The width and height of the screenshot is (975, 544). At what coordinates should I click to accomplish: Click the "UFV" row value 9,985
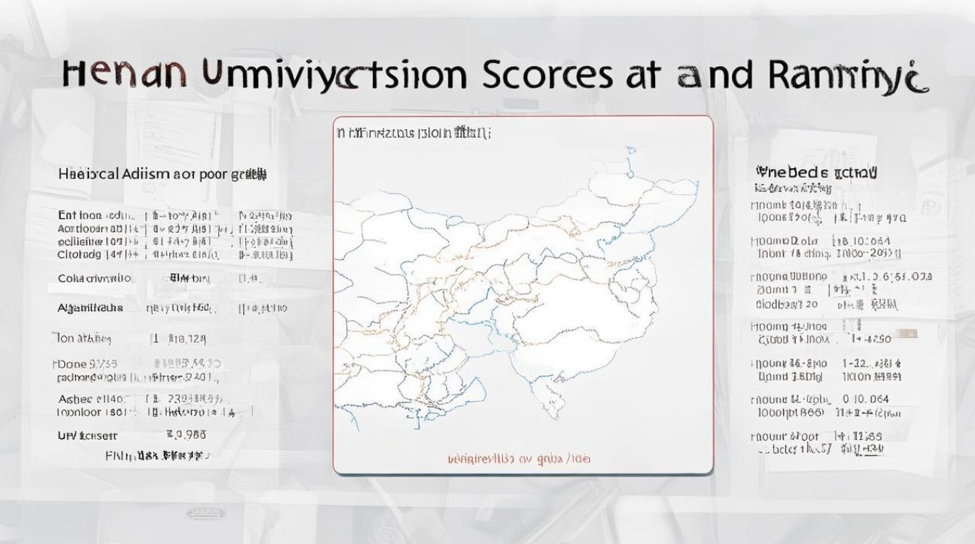pyautogui.click(x=186, y=435)
